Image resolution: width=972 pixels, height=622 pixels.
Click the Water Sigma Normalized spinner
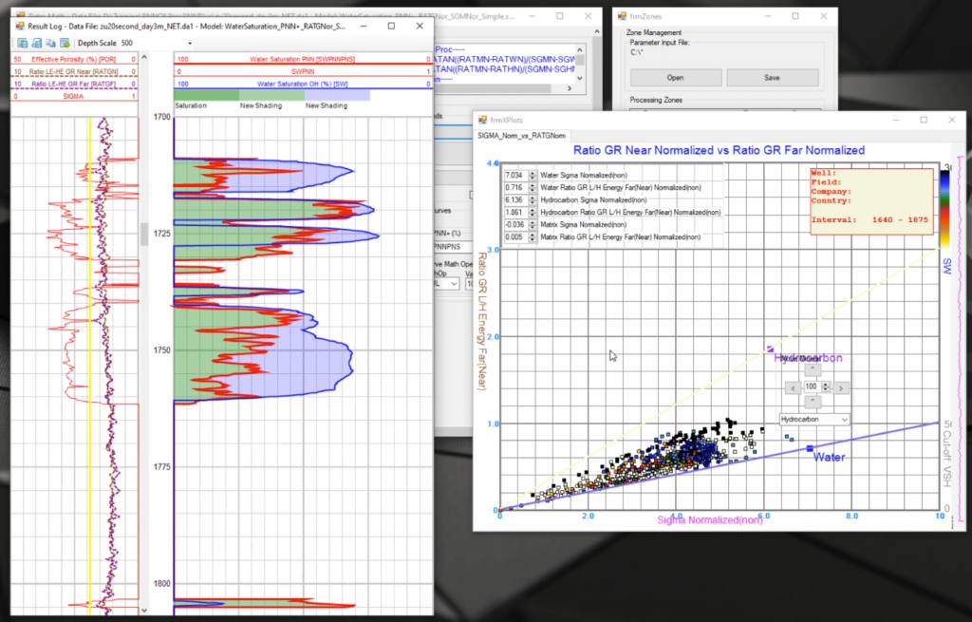(532, 176)
